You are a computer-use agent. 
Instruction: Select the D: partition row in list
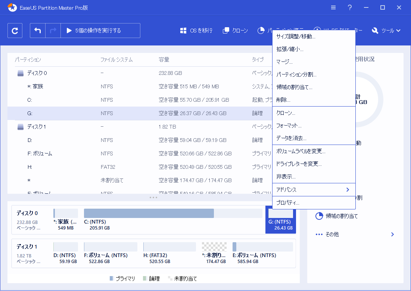tap(140, 140)
